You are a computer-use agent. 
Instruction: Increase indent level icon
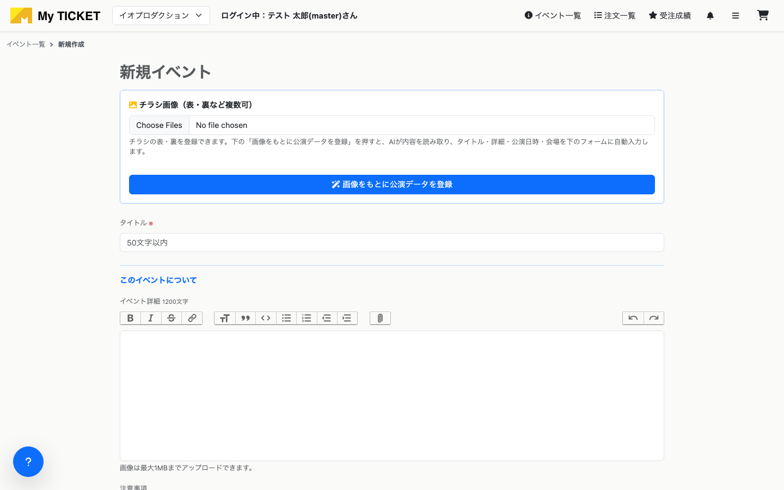(x=347, y=318)
